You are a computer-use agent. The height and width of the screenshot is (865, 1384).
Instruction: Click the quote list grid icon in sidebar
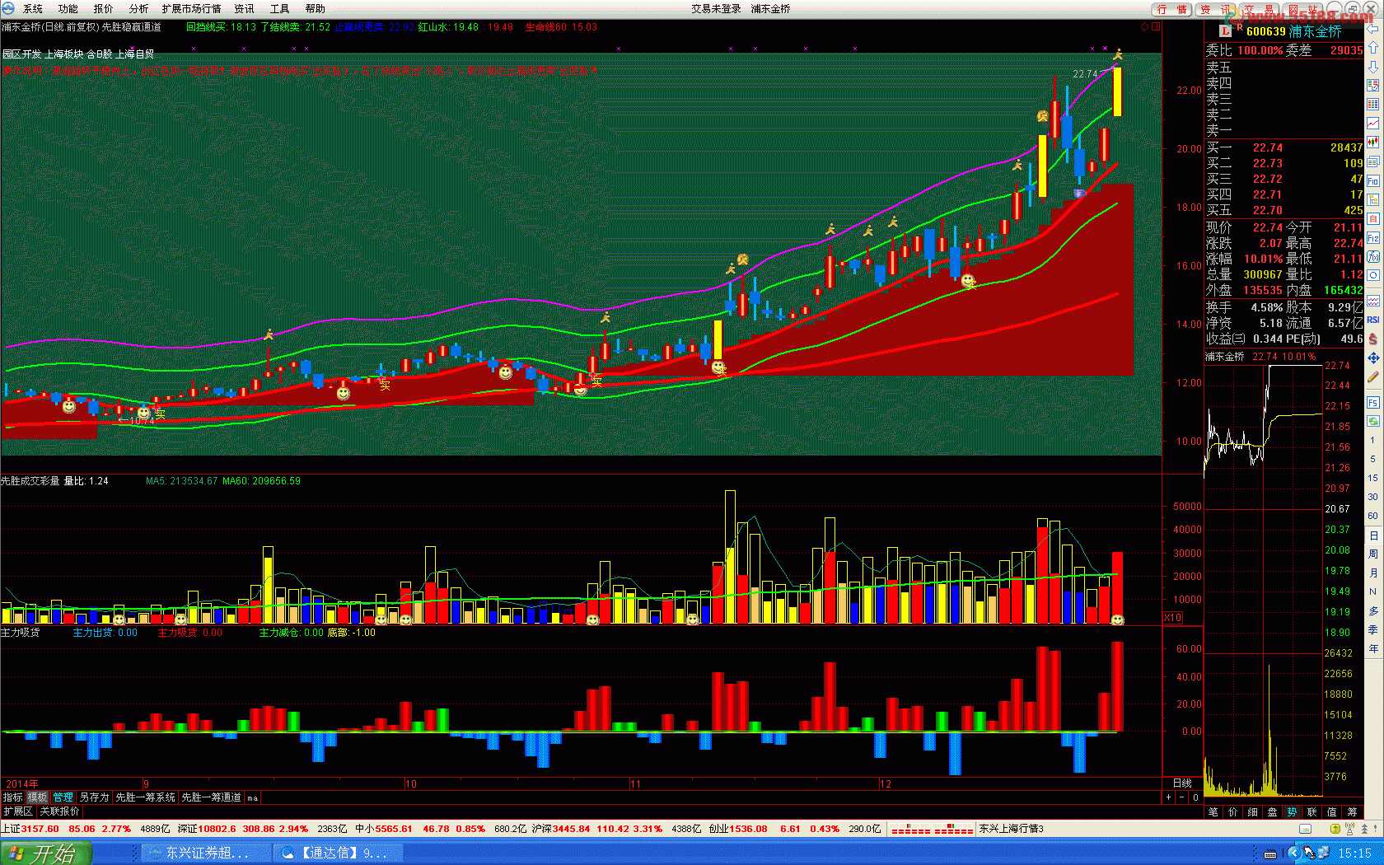point(1373,105)
